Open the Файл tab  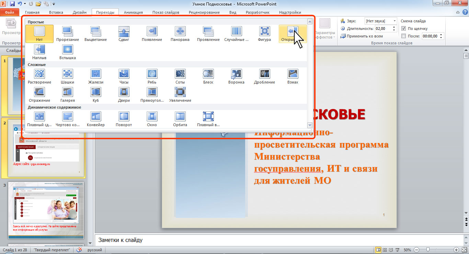pyautogui.click(x=10, y=12)
